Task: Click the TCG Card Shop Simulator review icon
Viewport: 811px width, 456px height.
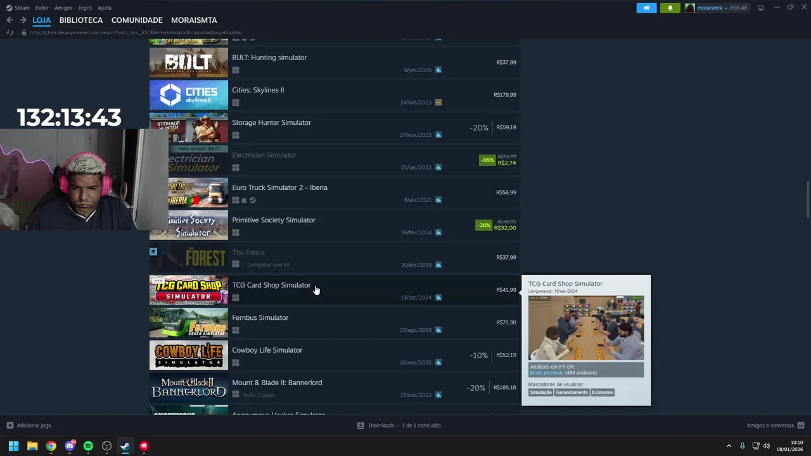Action: 438,297
